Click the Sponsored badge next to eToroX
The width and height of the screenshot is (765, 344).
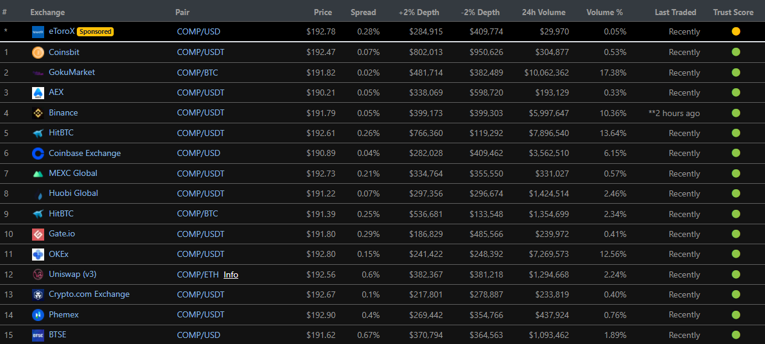click(x=95, y=31)
